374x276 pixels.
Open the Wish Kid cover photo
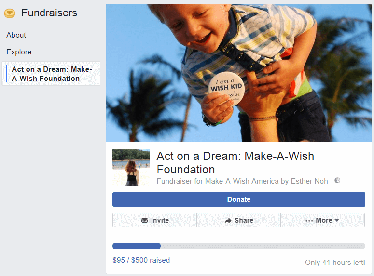[x=239, y=73]
